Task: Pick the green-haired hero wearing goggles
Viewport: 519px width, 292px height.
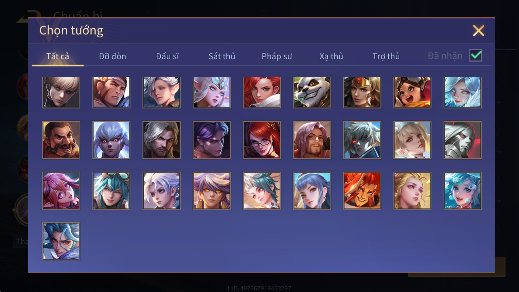Action: click(x=111, y=190)
